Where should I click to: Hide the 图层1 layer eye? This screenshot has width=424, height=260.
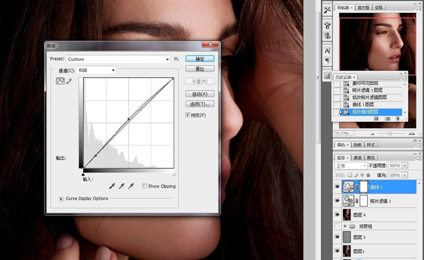coord(337,251)
